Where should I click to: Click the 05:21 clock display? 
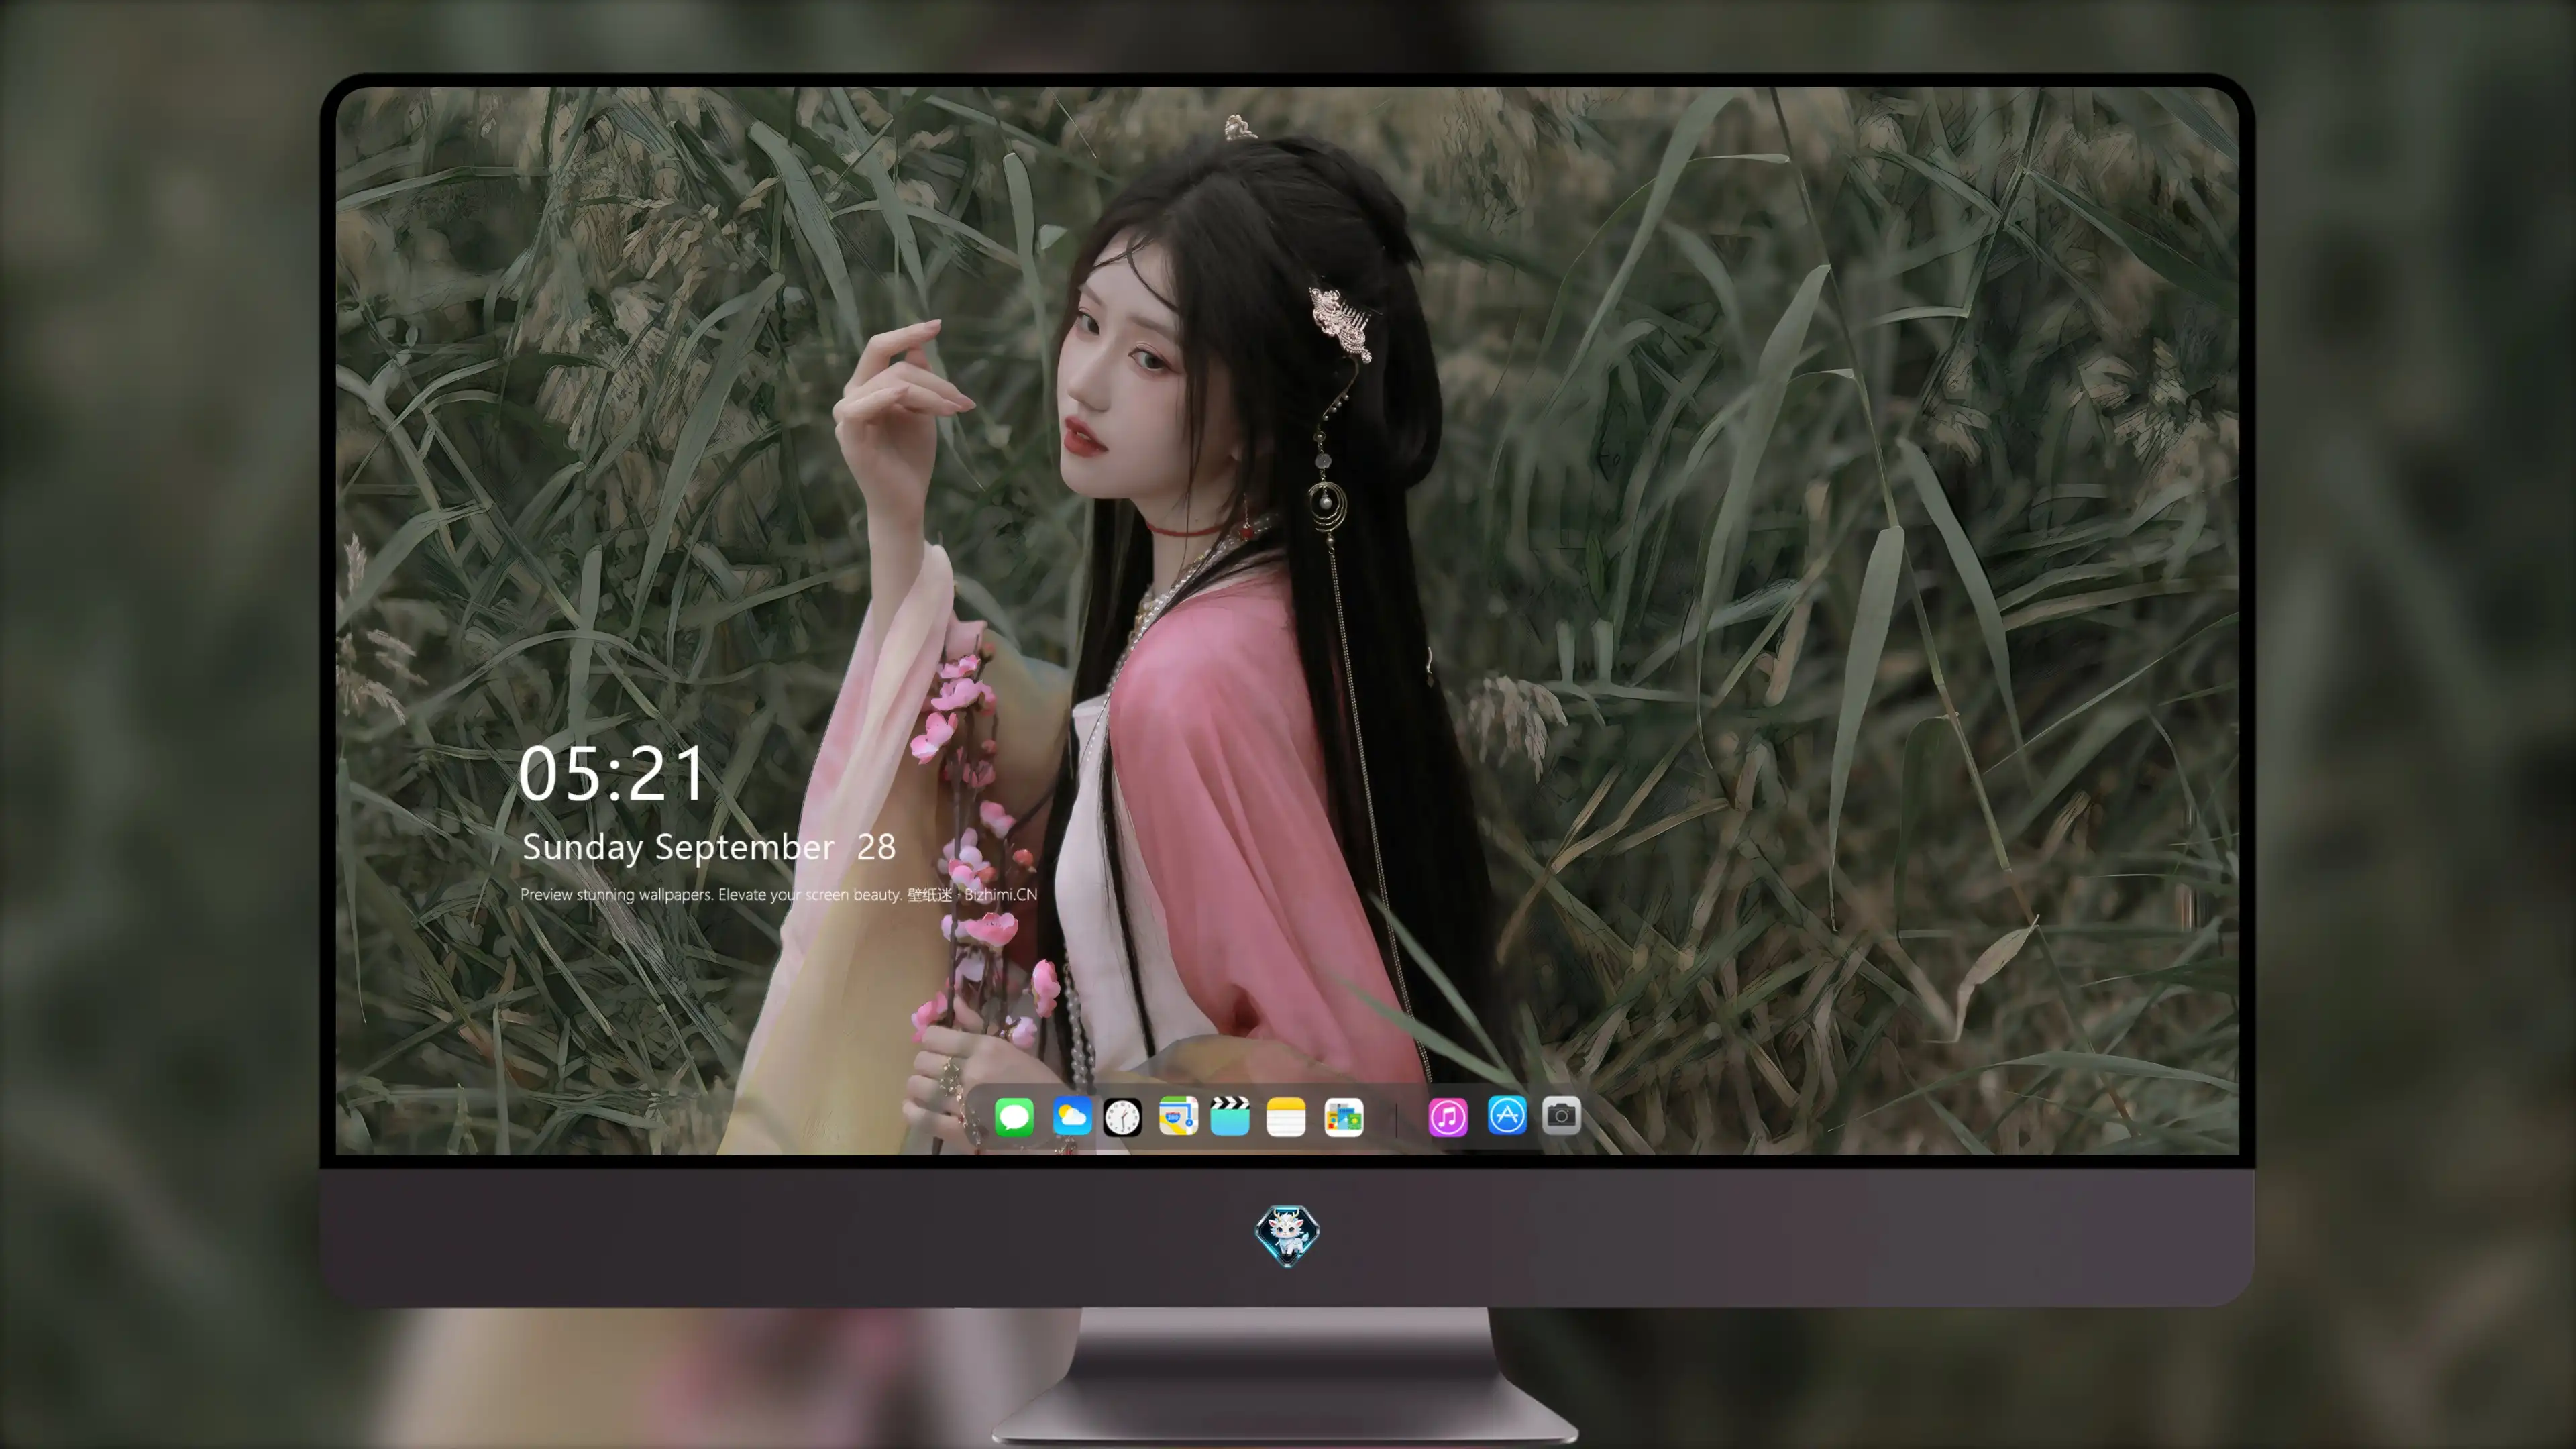[612, 774]
